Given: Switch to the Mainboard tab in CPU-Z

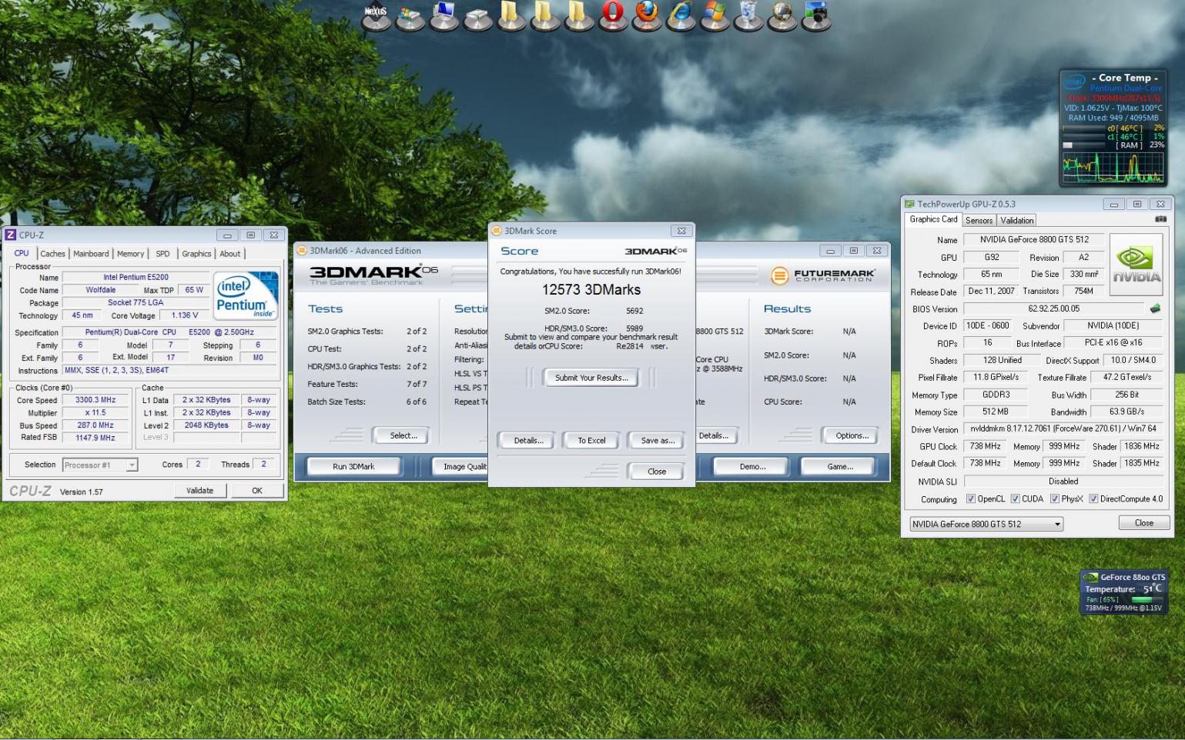Looking at the screenshot, I should pos(91,254).
